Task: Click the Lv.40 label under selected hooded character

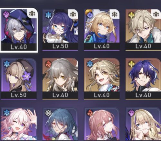Action: click(19, 47)
